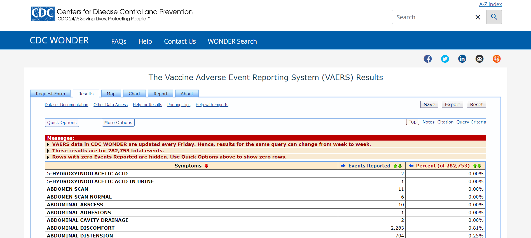Share by email envelope icon
Screen dimensions: 531x238
pyautogui.click(x=479, y=59)
